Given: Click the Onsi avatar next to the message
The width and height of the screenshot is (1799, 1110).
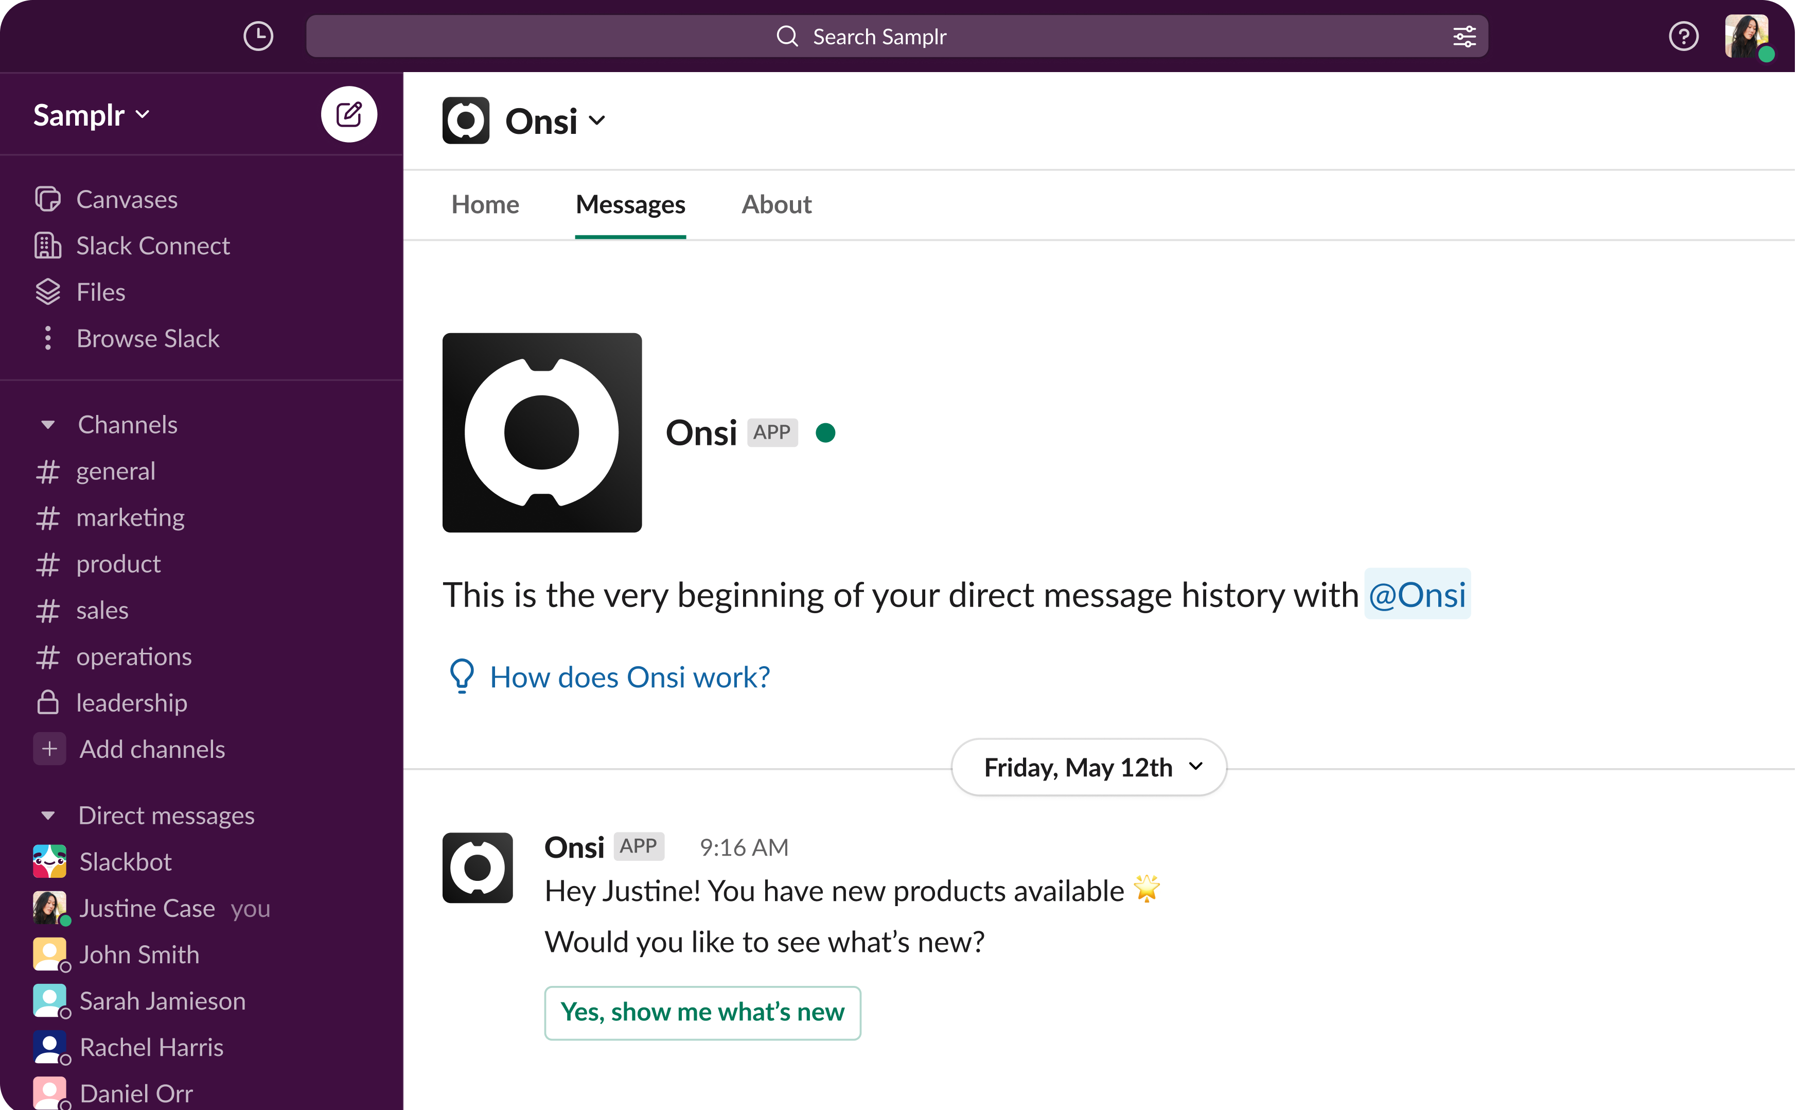Looking at the screenshot, I should click(x=477, y=868).
